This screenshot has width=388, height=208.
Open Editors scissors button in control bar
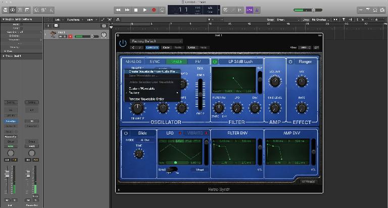(x=51, y=10)
